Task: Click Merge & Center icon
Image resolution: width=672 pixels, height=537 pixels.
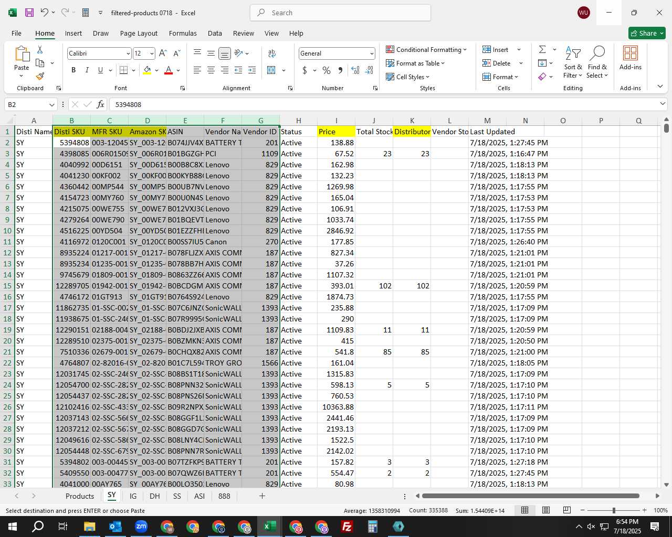Action: pyautogui.click(x=271, y=70)
